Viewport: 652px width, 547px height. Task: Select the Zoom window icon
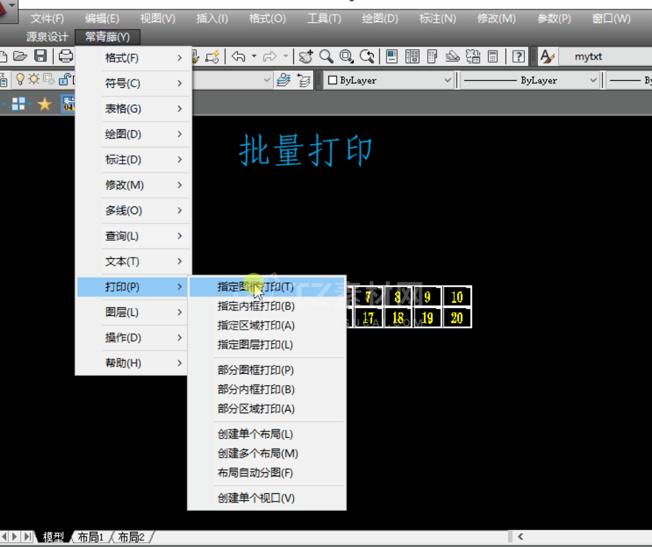(x=346, y=56)
